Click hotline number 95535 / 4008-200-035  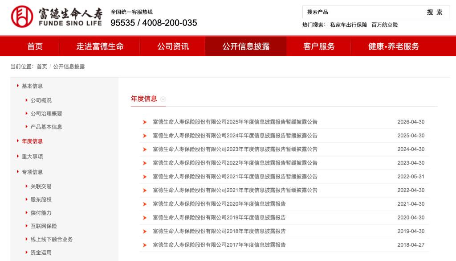[x=154, y=23]
